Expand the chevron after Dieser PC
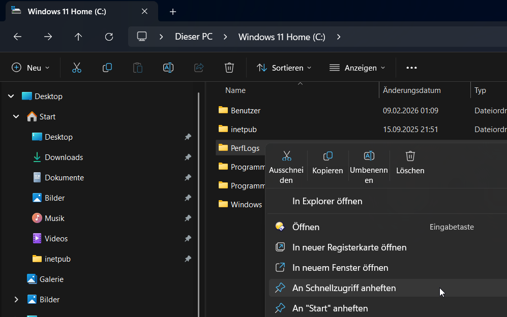This screenshot has height=317, width=507. [225, 37]
